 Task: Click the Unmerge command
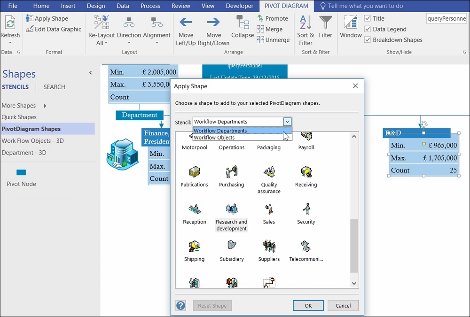(273, 40)
